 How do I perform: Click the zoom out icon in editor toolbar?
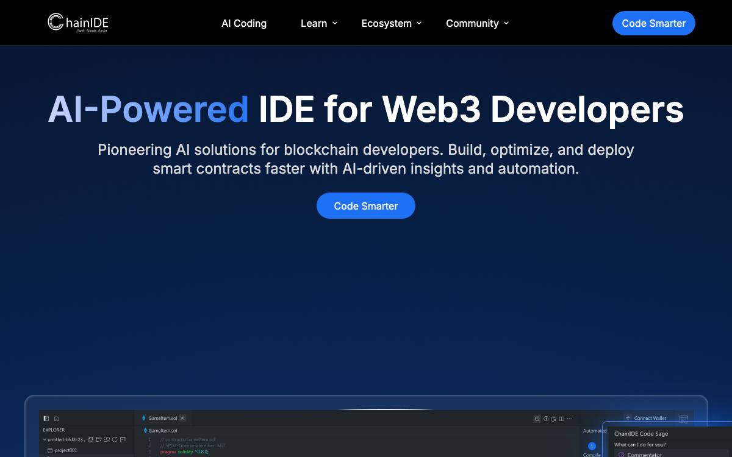point(537,419)
